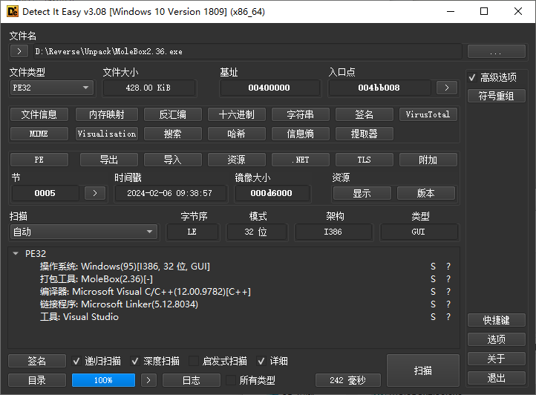Open the 导入 imports section
This screenshot has height=395, width=536.
(173, 160)
